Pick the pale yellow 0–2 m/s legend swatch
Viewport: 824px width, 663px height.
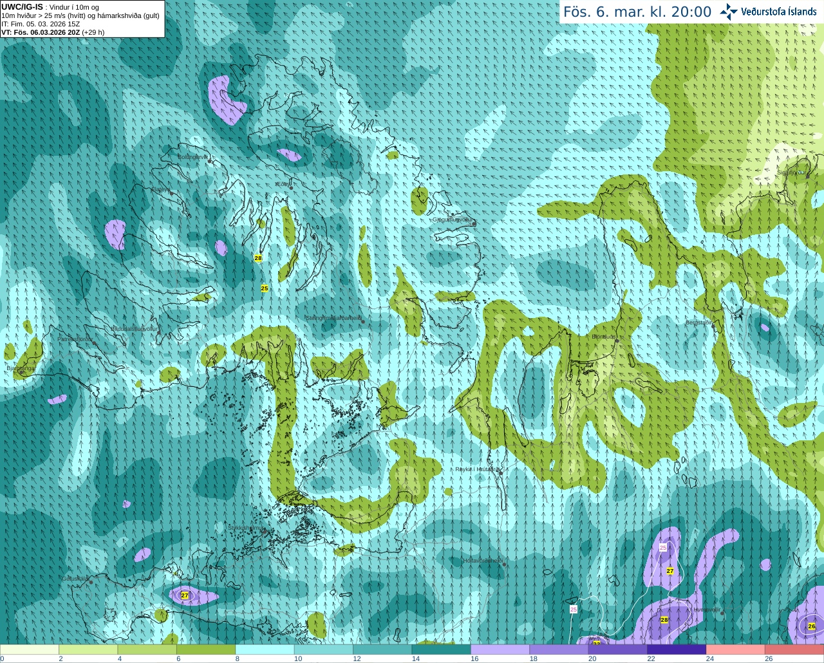click(x=30, y=649)
